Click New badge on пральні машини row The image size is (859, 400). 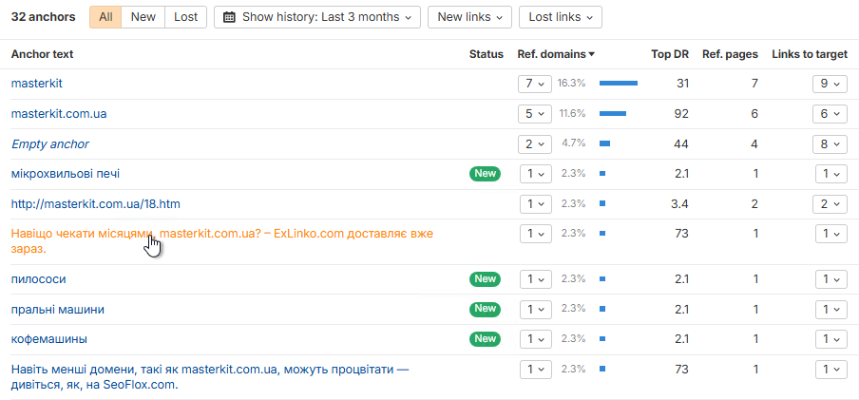[485, 310]
